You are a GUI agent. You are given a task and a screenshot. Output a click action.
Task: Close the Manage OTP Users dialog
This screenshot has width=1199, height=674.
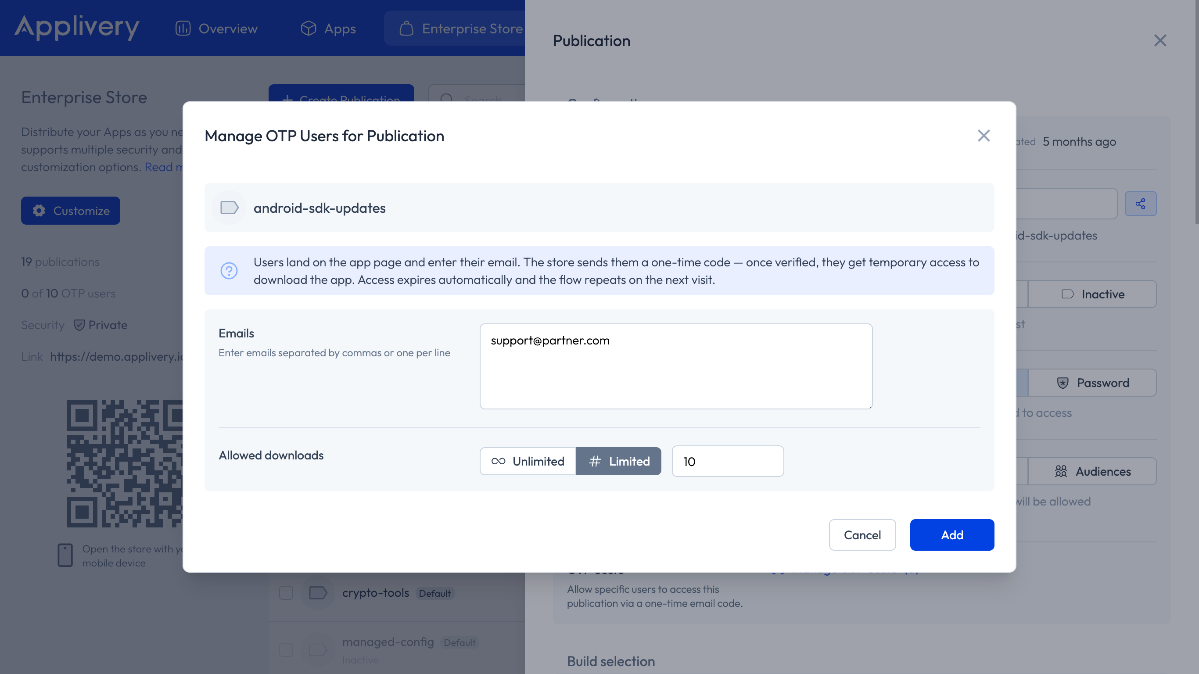tap(983, 136)
